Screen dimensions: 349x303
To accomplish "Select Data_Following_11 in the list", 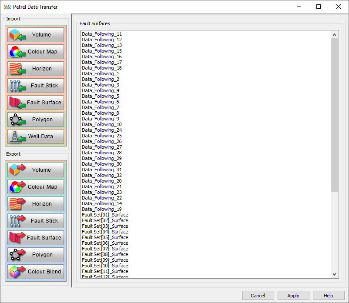I will coord(102,34).
